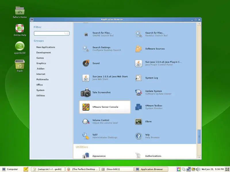Launch VMware Server Console icon
This screenshot has width=230, height=172.
pyautogui.click(x=86, y=107)
